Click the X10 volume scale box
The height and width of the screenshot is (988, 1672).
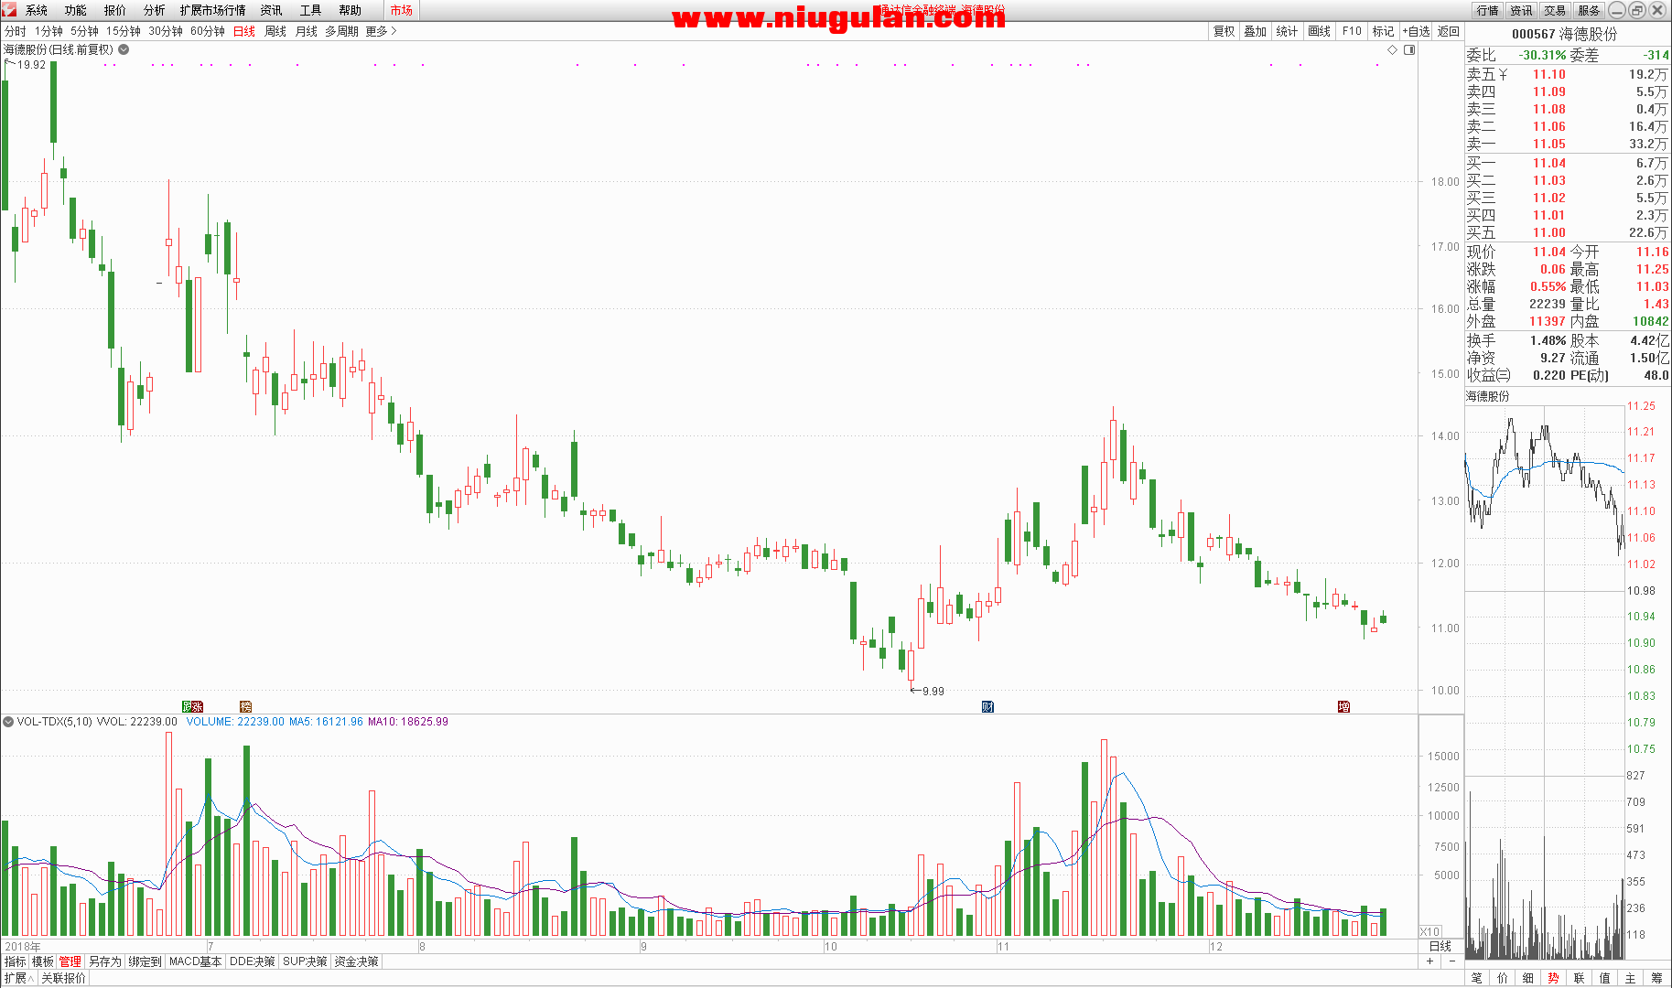tap(1429, 931)
